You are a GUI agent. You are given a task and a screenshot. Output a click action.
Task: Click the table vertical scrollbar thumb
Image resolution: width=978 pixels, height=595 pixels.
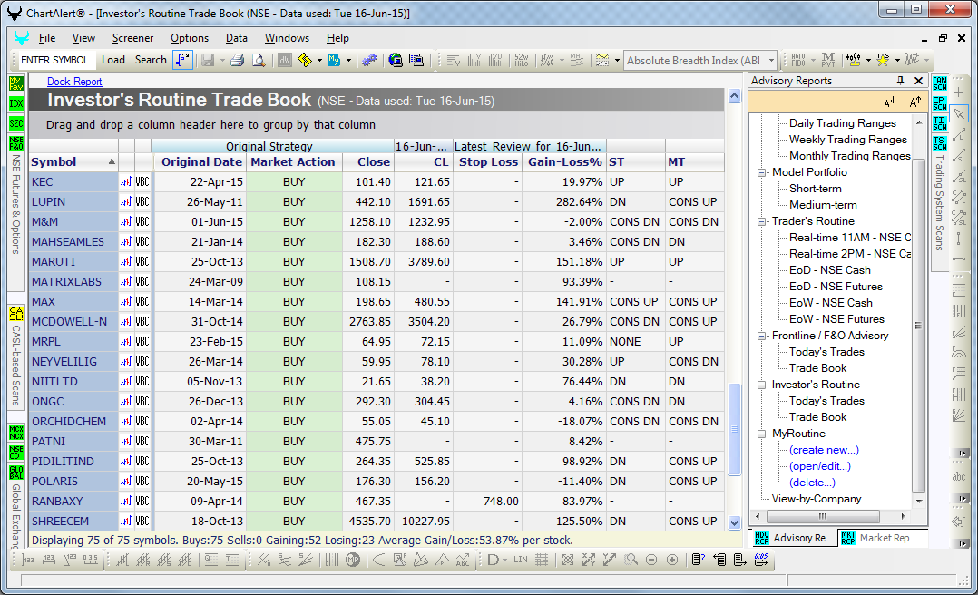coord(734,429)
